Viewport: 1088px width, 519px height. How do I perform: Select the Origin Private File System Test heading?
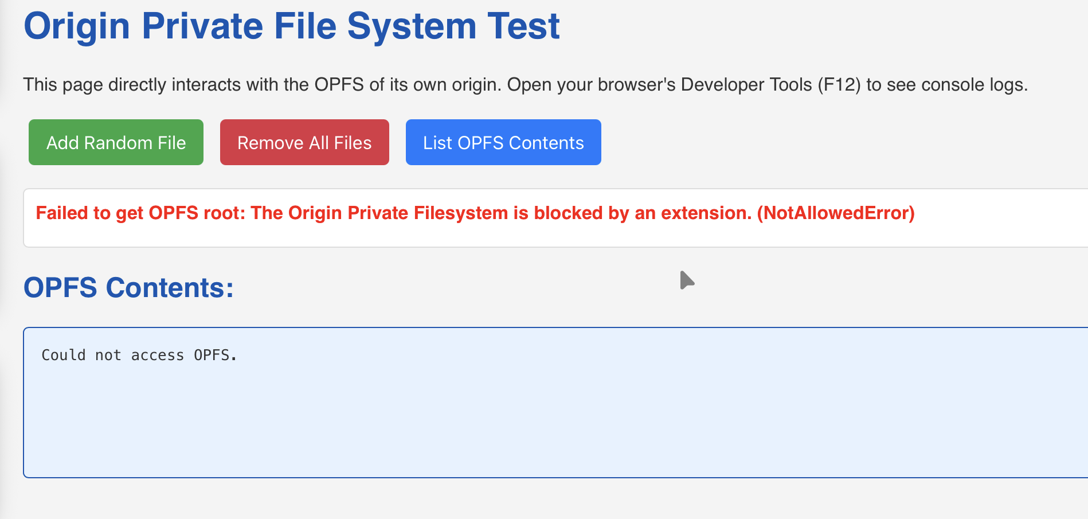coord(292,26)
